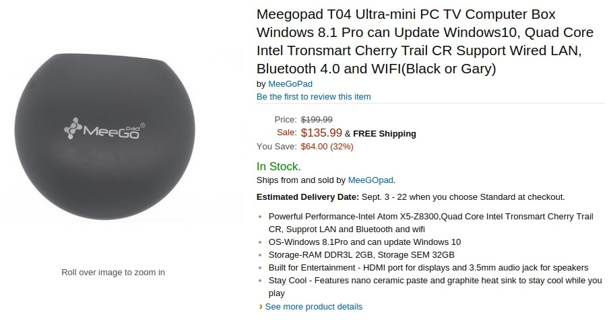Image resolution: width=613 pixels, height=323 pixels.
Task: Click the In Stock status text
Action: (279, 166)
